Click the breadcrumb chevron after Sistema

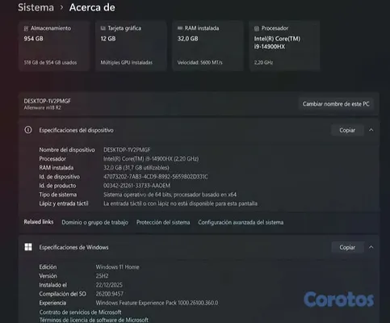[61, 7]
